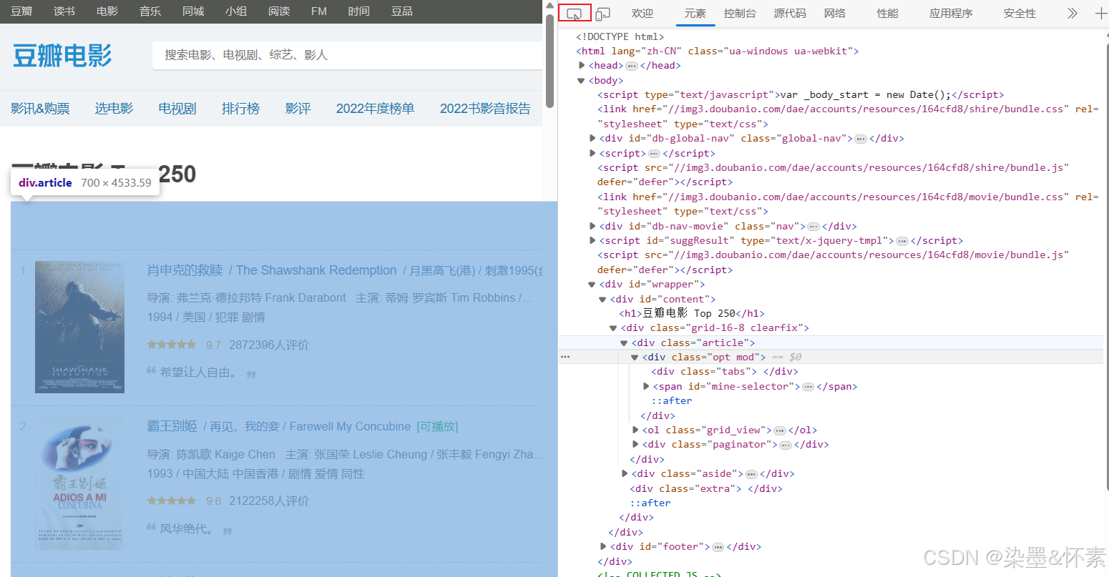This screenshot has height=577, width=1109.
Task: Collapse the opt mod div node
Action: click(x=635, y=357)
